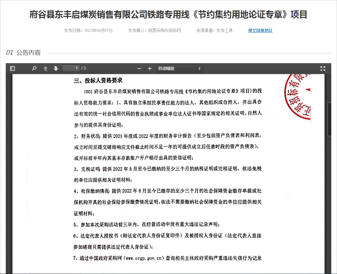Open the find-in-document search icon

pyautogui.click(x=34, y=69)
